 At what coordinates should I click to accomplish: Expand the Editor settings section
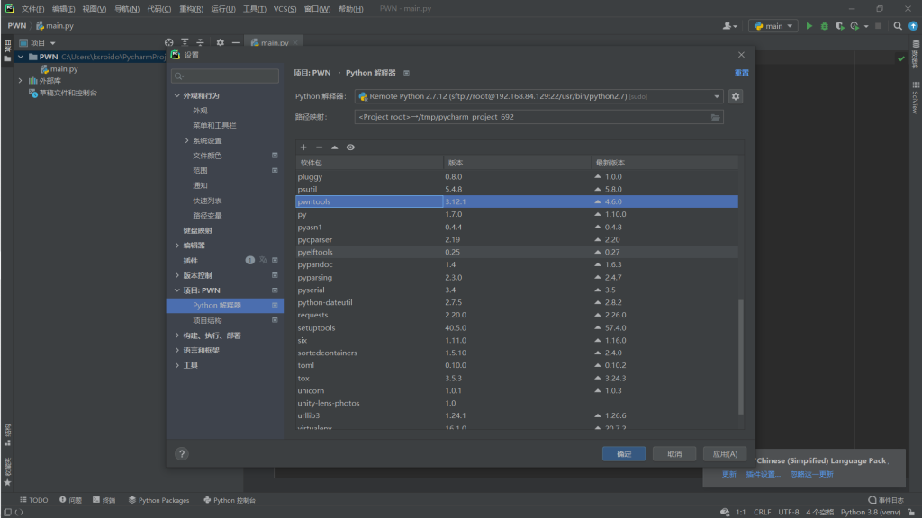coord(177,246)
